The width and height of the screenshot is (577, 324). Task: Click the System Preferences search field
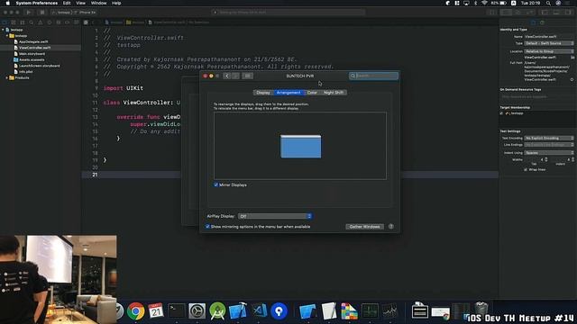click(374, 76)
